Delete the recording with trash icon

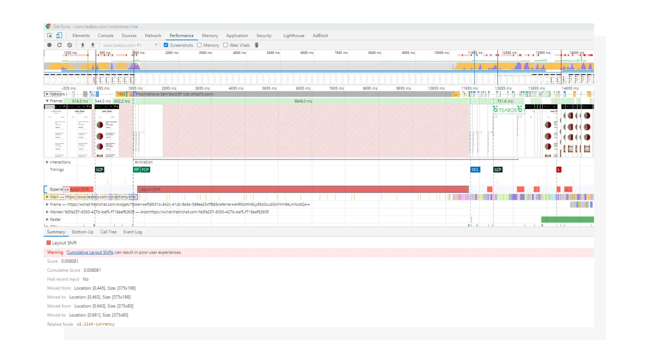(x=257, y=45)
